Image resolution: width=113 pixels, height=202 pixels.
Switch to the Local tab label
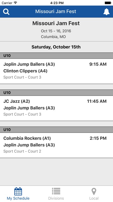(94, 198)
